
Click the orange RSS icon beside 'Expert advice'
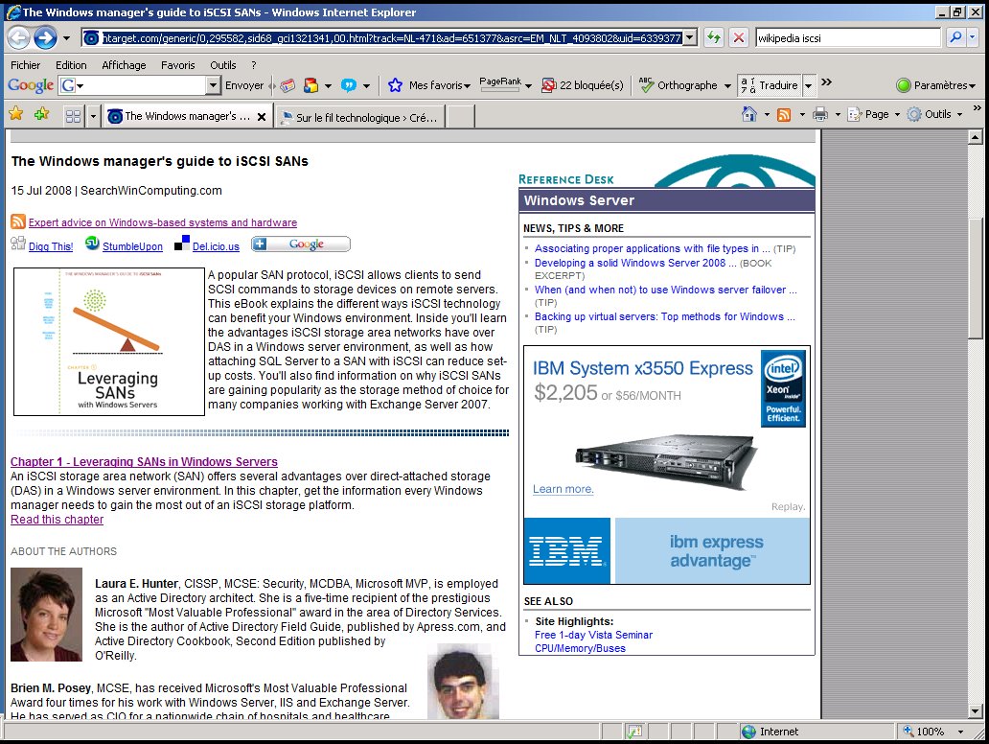18,221
